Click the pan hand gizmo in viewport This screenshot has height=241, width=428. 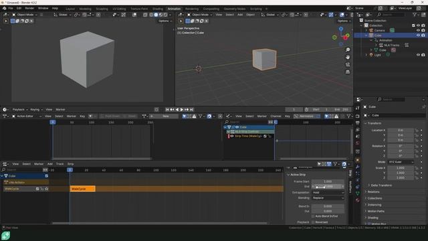coord(348,57)
